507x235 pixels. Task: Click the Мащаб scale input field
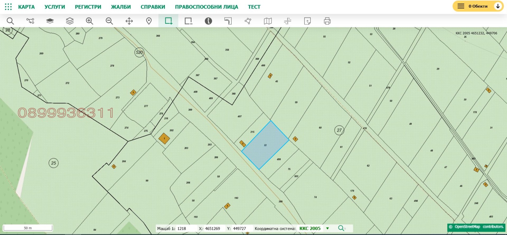tap(186, 228)
